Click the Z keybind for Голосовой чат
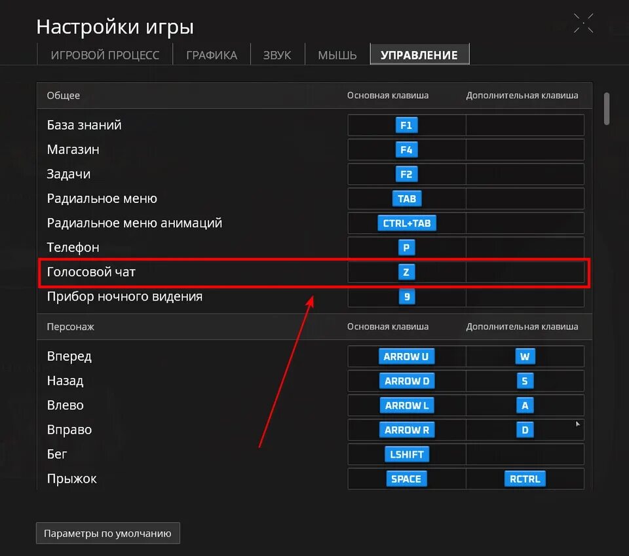 [x=406, y=272]
